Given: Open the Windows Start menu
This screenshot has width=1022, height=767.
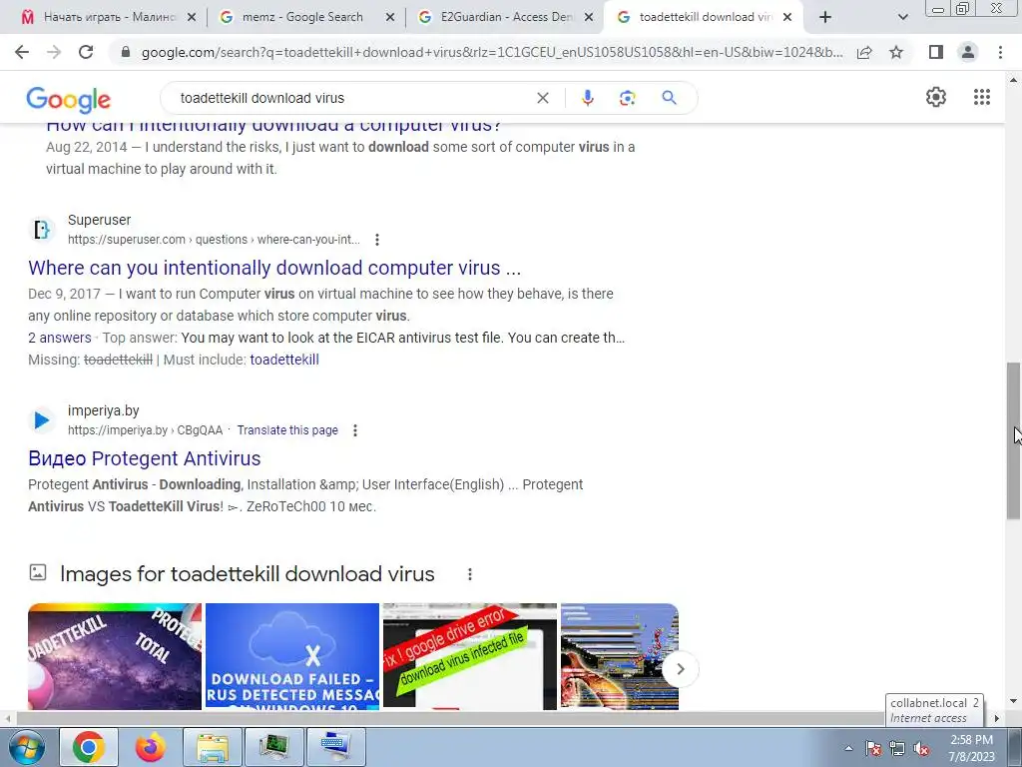Looking at the screenshot, I should tap(27, 747).
